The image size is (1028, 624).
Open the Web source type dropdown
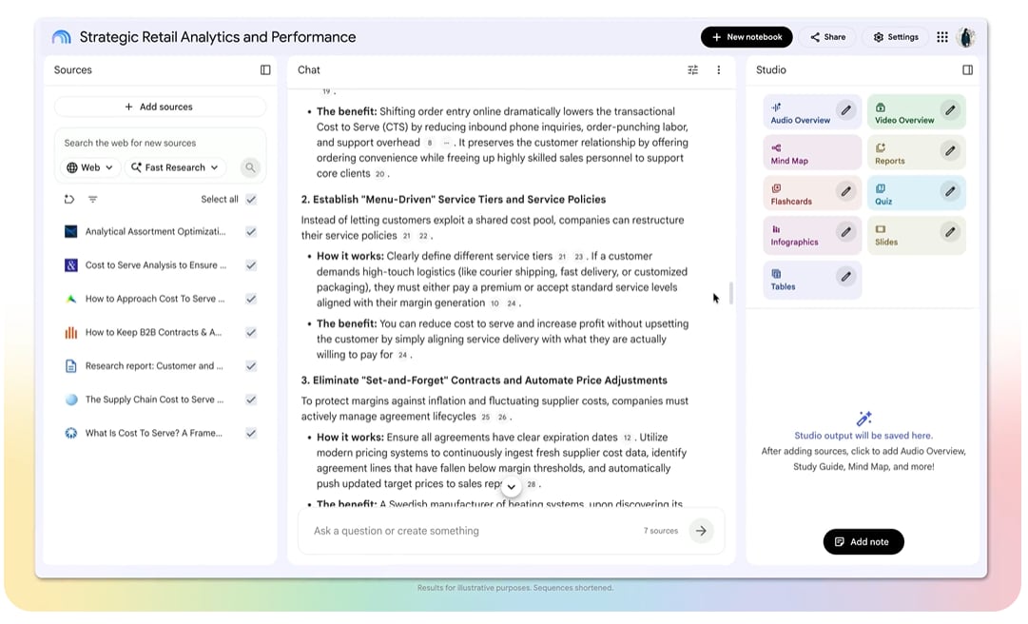click(x=90, y=167)
